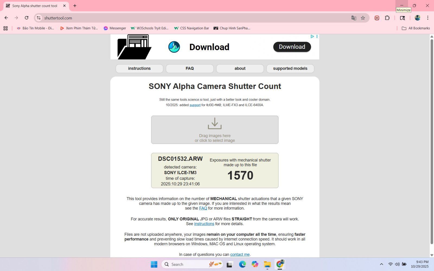Click Chrome icon in the taskbar
Screen dimensions: 434x271
(x=280, y=264)
